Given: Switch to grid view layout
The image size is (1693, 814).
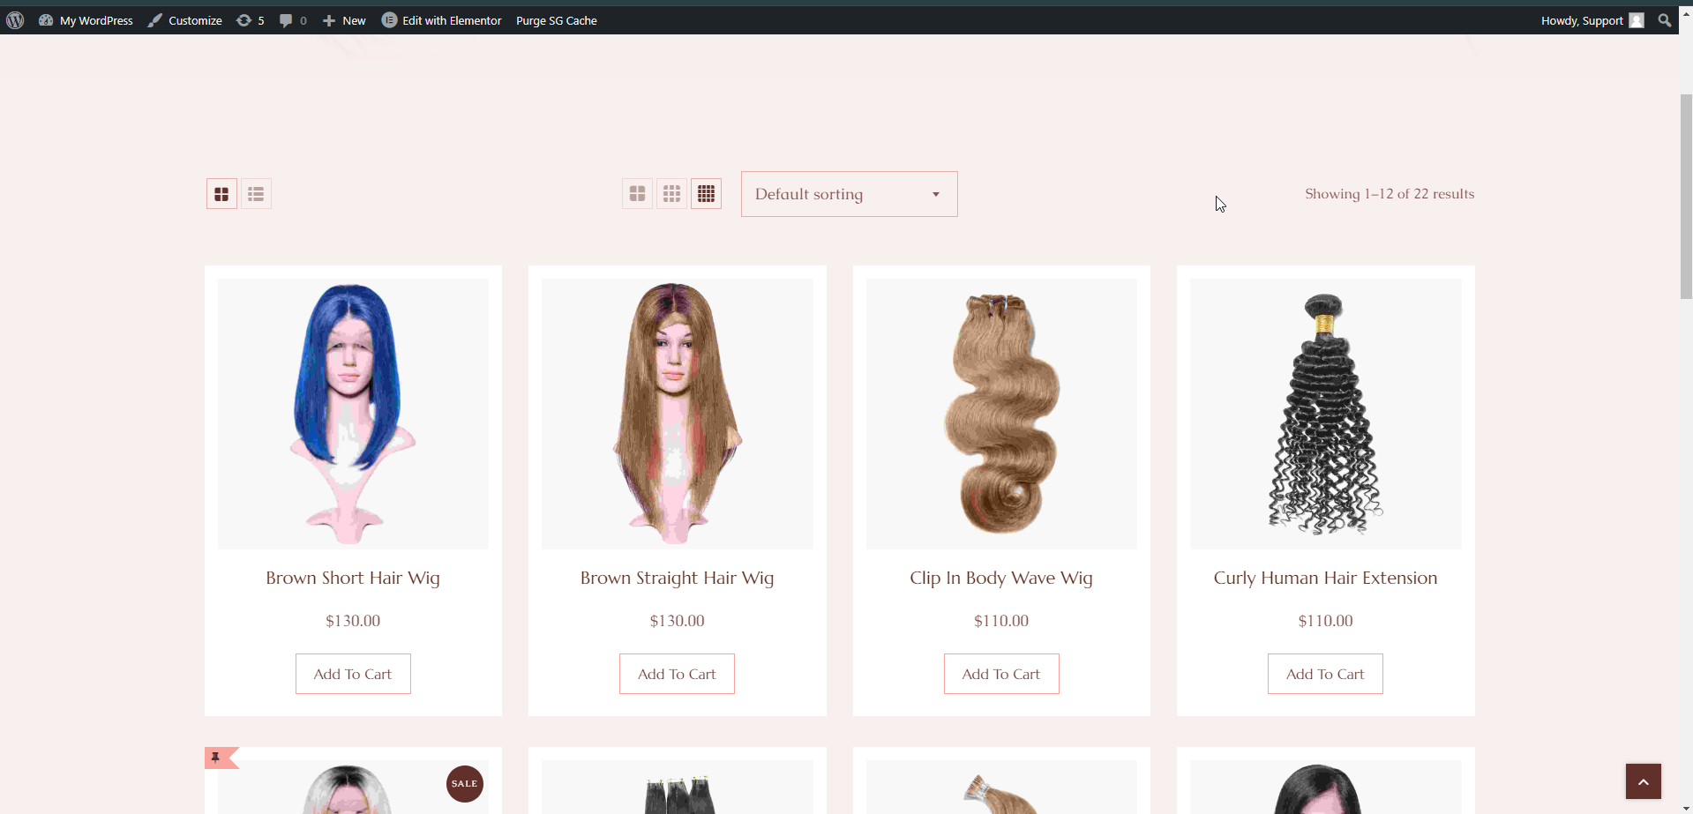Looking at the screenshot, I should (221, 194).
